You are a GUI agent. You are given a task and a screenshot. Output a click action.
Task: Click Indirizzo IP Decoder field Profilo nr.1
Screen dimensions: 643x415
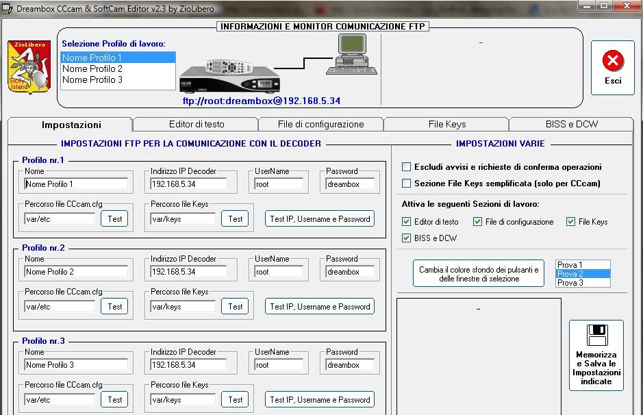(x=188, y=184)
